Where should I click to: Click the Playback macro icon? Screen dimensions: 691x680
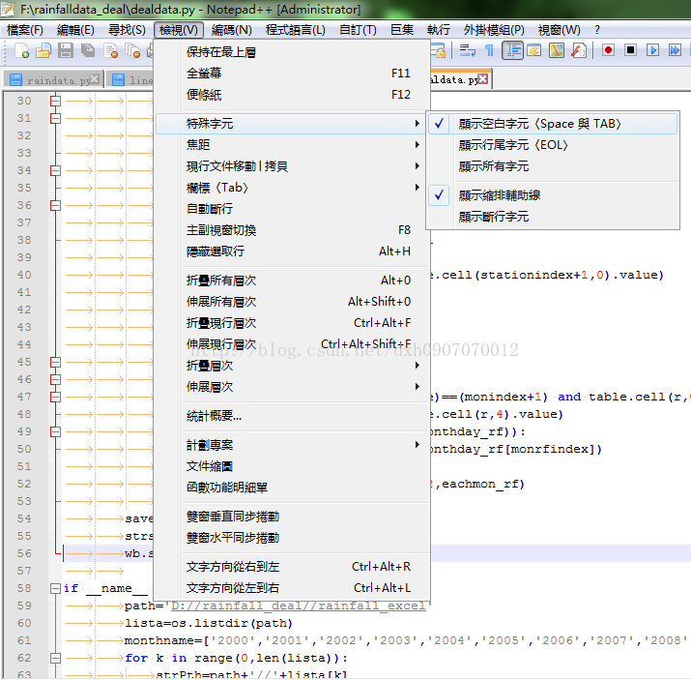click(x=652, y=50)
